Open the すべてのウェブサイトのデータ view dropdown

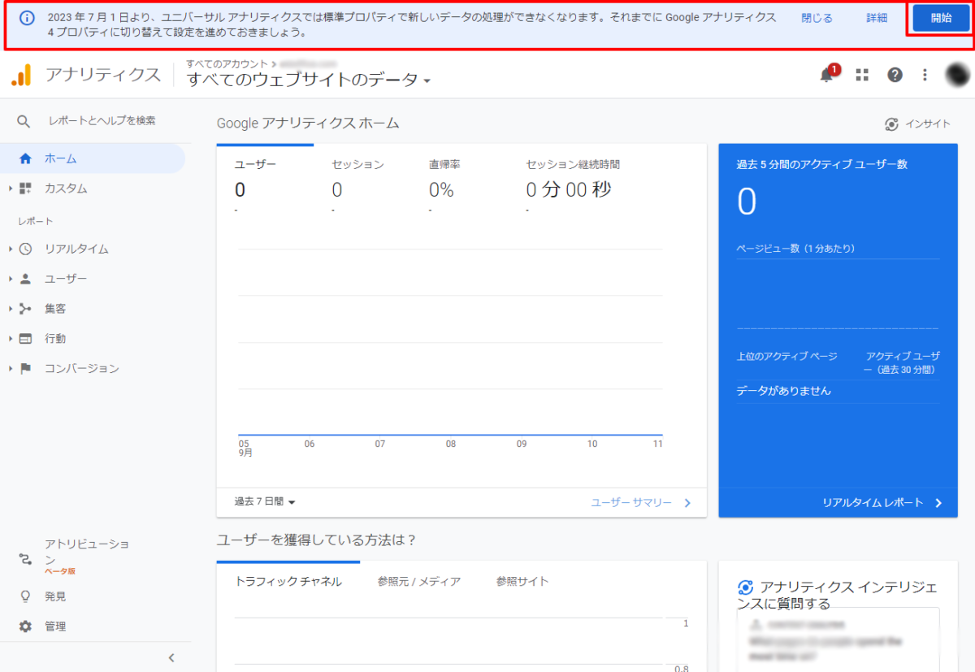point(309,80)
